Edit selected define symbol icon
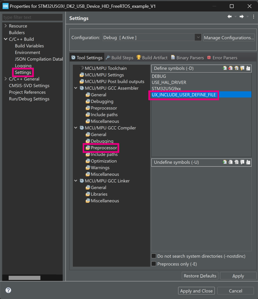This screenshot has height=299, width=258. tap(236, 68)
